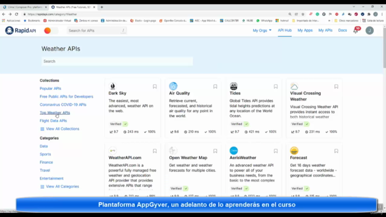This screenshot has width=386, height=217.
Task: Select the Data category
Action: [43, 146]
